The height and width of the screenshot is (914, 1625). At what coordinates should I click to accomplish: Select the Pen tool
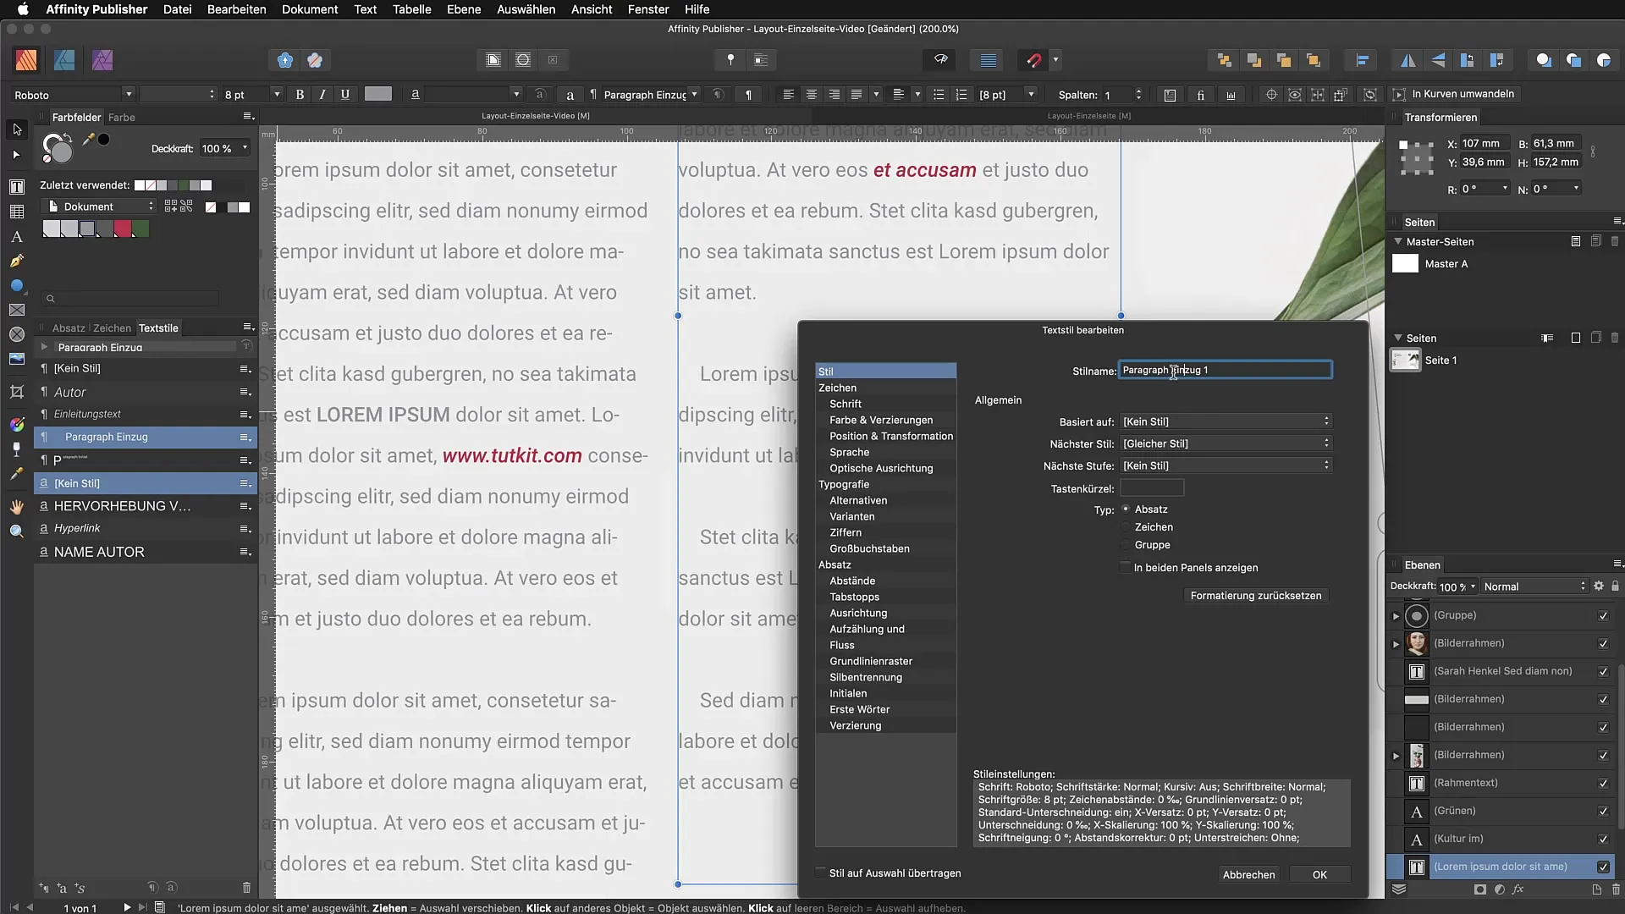click(x=17, y=262)
